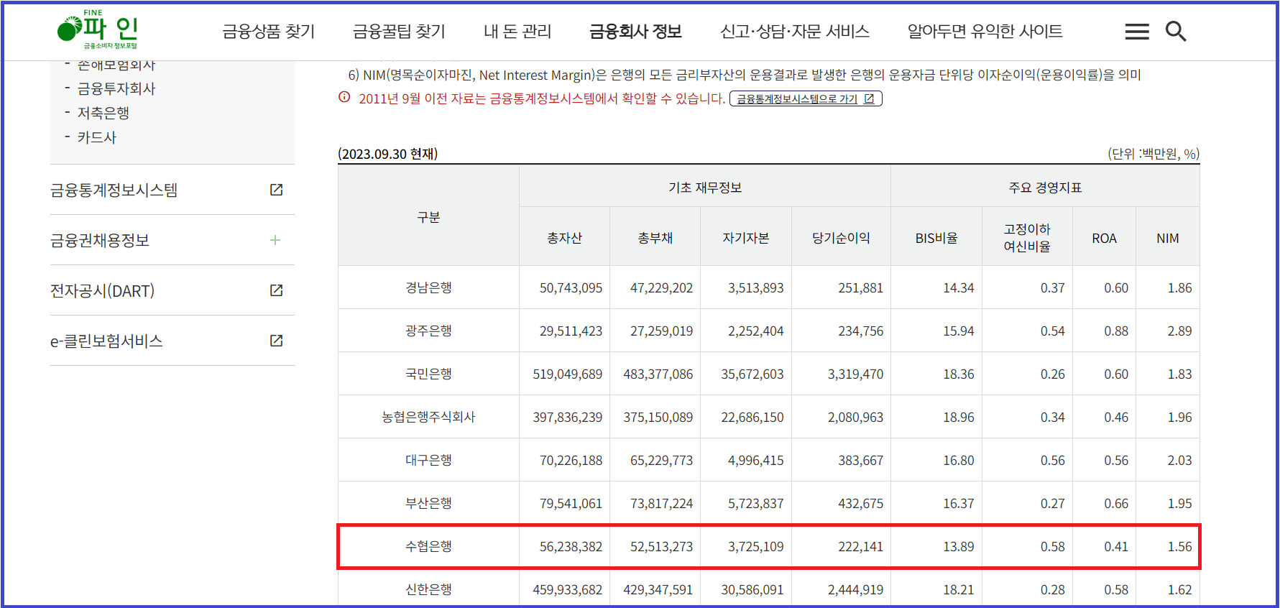
Task: Open the 금융꿀팁 찾기 menu
Action: pos(399,32)
